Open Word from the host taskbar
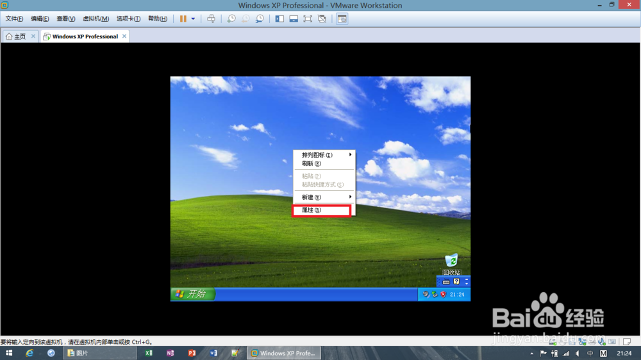The height and width of the screenshot is (360, 641). [x=213, y=353]
